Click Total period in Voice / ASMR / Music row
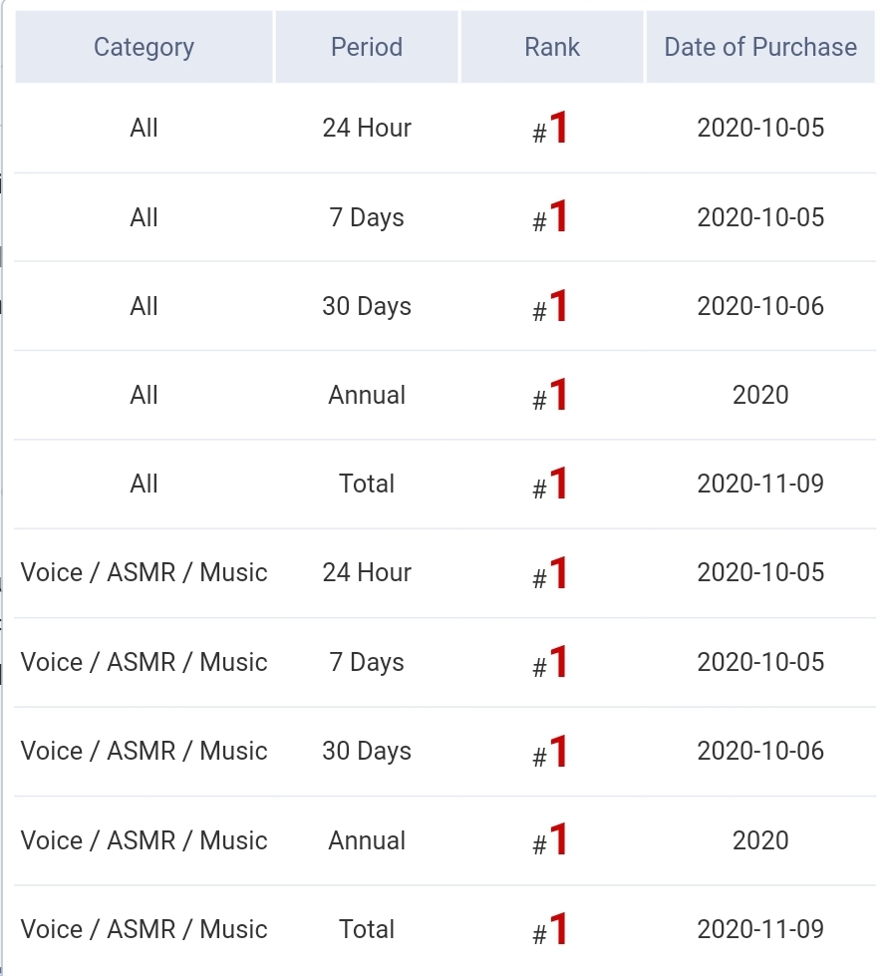Image resolution: width=881 pixels, height=976 pixels. pos(367,929)
